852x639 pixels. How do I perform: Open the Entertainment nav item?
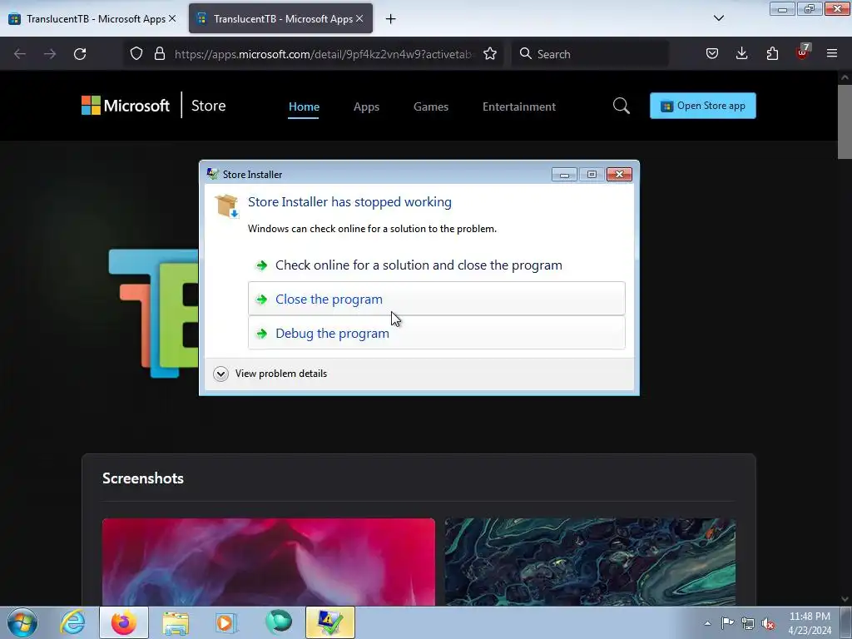coord(519,106)
